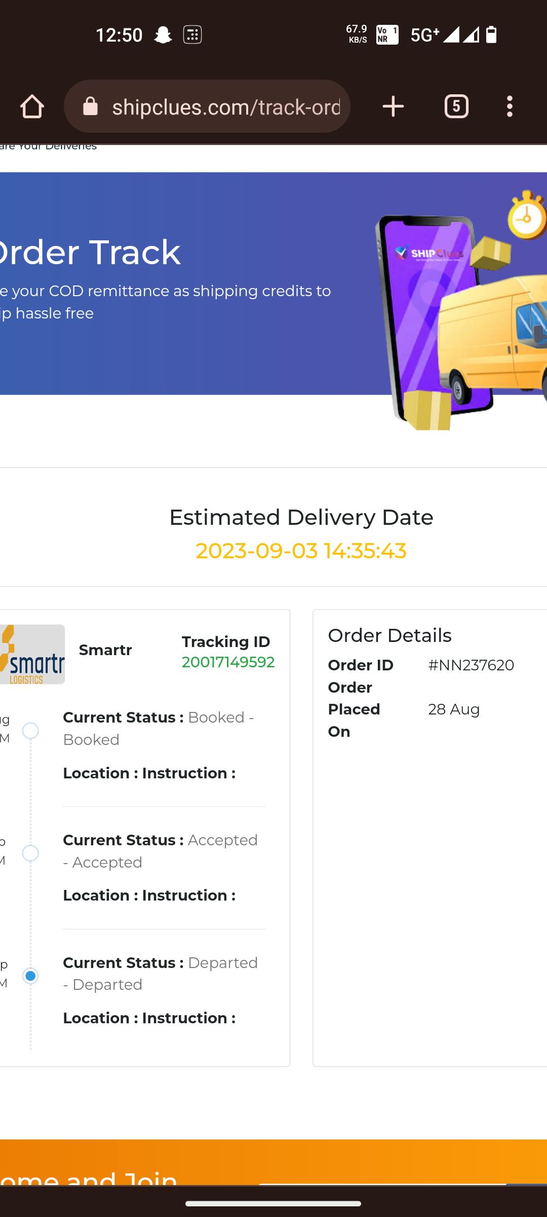Screen dimensions: 547x1217
Task: Tap the 5G+ network indicator
Action: tap(424, 35)
